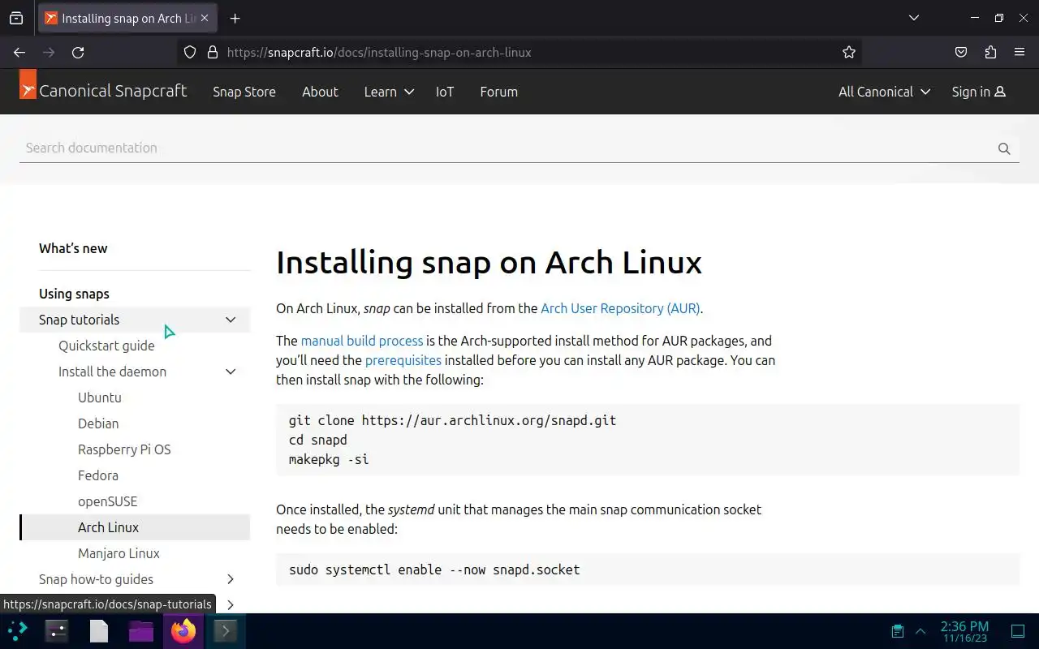The width and height of the screenshot is (1039, 649).
Task: Open the About navigation item
Action: coord(320,92)
